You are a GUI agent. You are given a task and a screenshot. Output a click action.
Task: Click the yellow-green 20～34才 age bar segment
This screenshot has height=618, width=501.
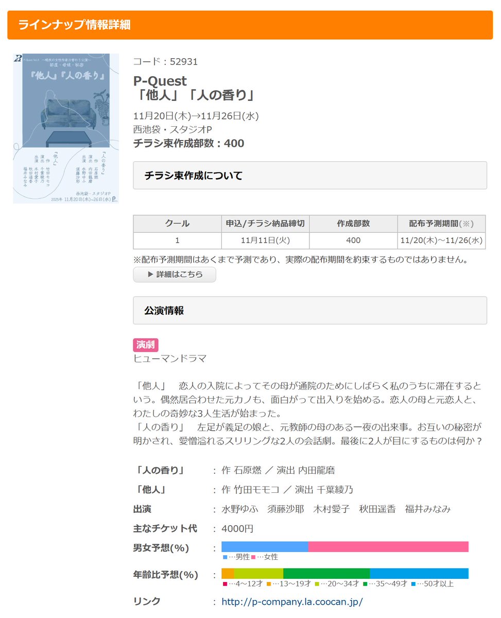click(x=258, y=573)
